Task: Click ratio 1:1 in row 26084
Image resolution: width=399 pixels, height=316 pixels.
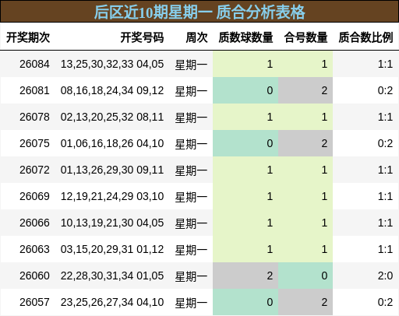Action: (x=385, y=64)
